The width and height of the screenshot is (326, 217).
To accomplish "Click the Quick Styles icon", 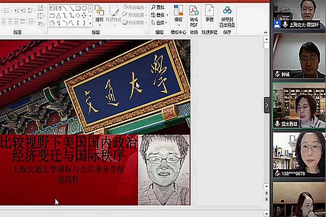I will pos(114,13).
